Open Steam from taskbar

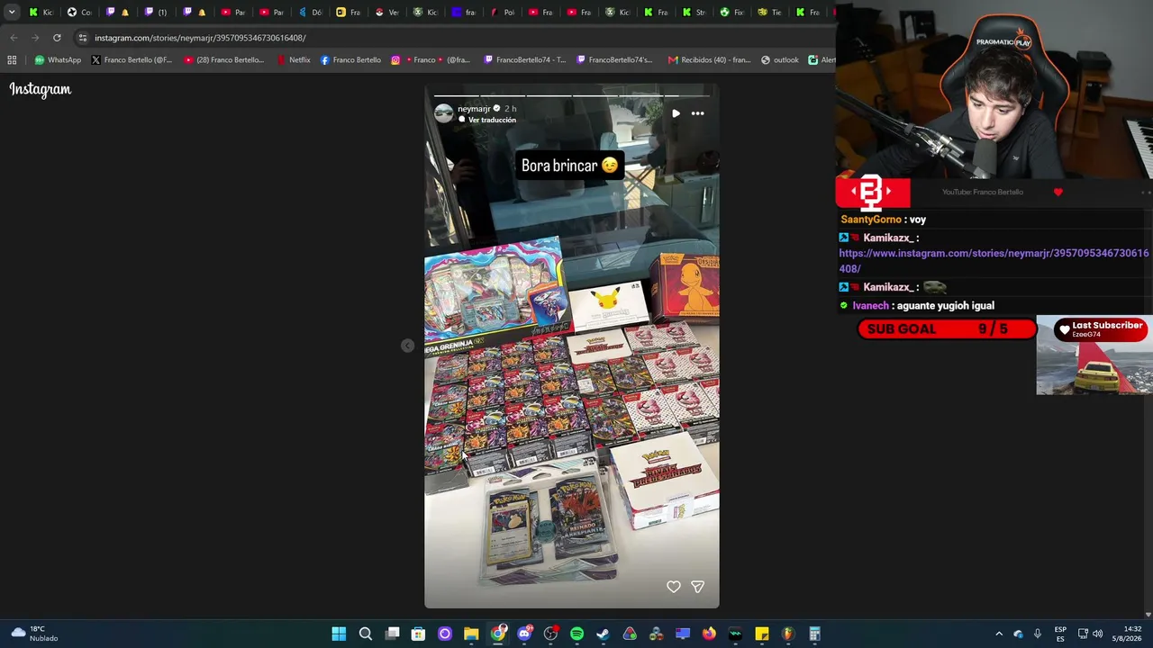click(603, 634)
